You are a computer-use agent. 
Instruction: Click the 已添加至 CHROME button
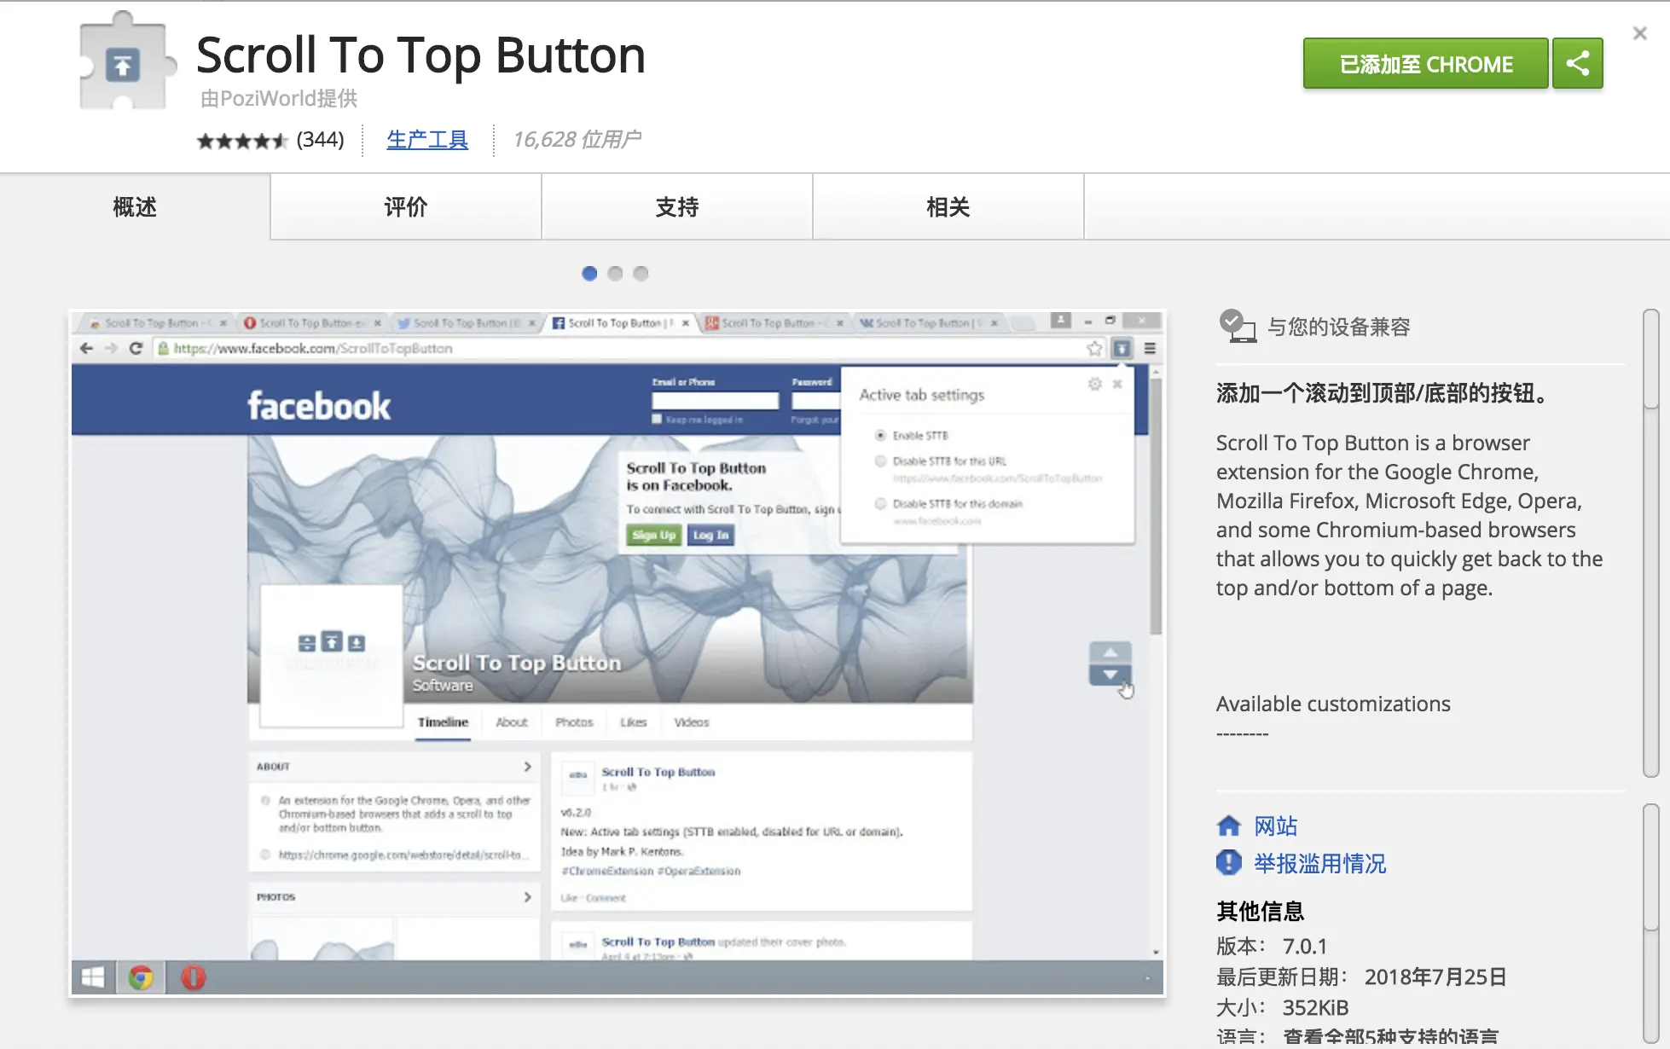(x=1424, y=63)
